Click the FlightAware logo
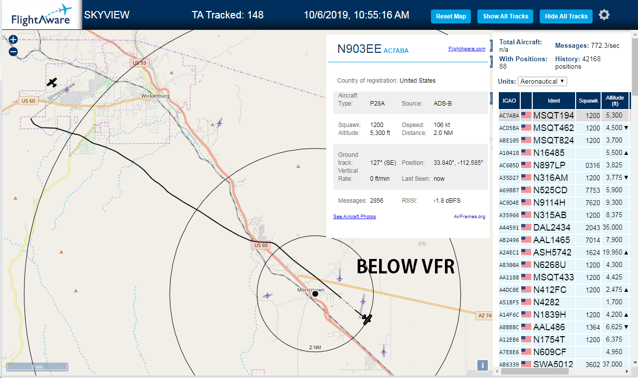The height and width of the screenshot is (378, 638). (x=41, y=15)
